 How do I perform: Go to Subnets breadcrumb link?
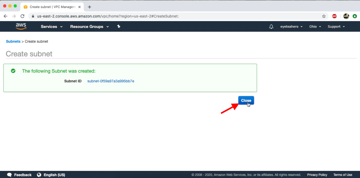coord(13,41)
